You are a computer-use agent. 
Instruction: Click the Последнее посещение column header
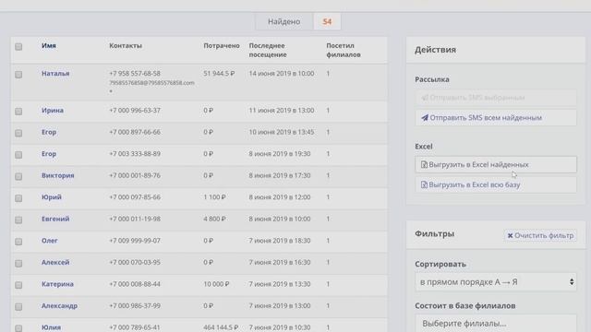[268, 50]
